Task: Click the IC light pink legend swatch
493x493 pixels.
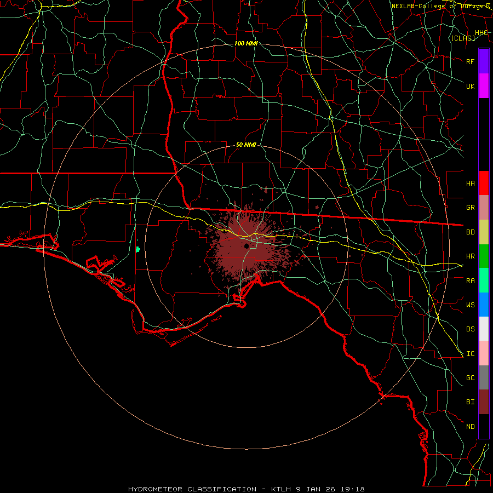Action: [484, 353]
